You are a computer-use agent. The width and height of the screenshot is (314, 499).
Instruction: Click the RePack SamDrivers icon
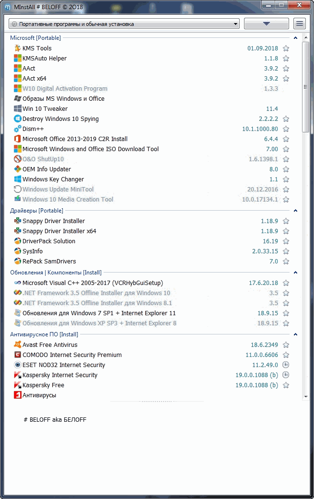[17, 261]
